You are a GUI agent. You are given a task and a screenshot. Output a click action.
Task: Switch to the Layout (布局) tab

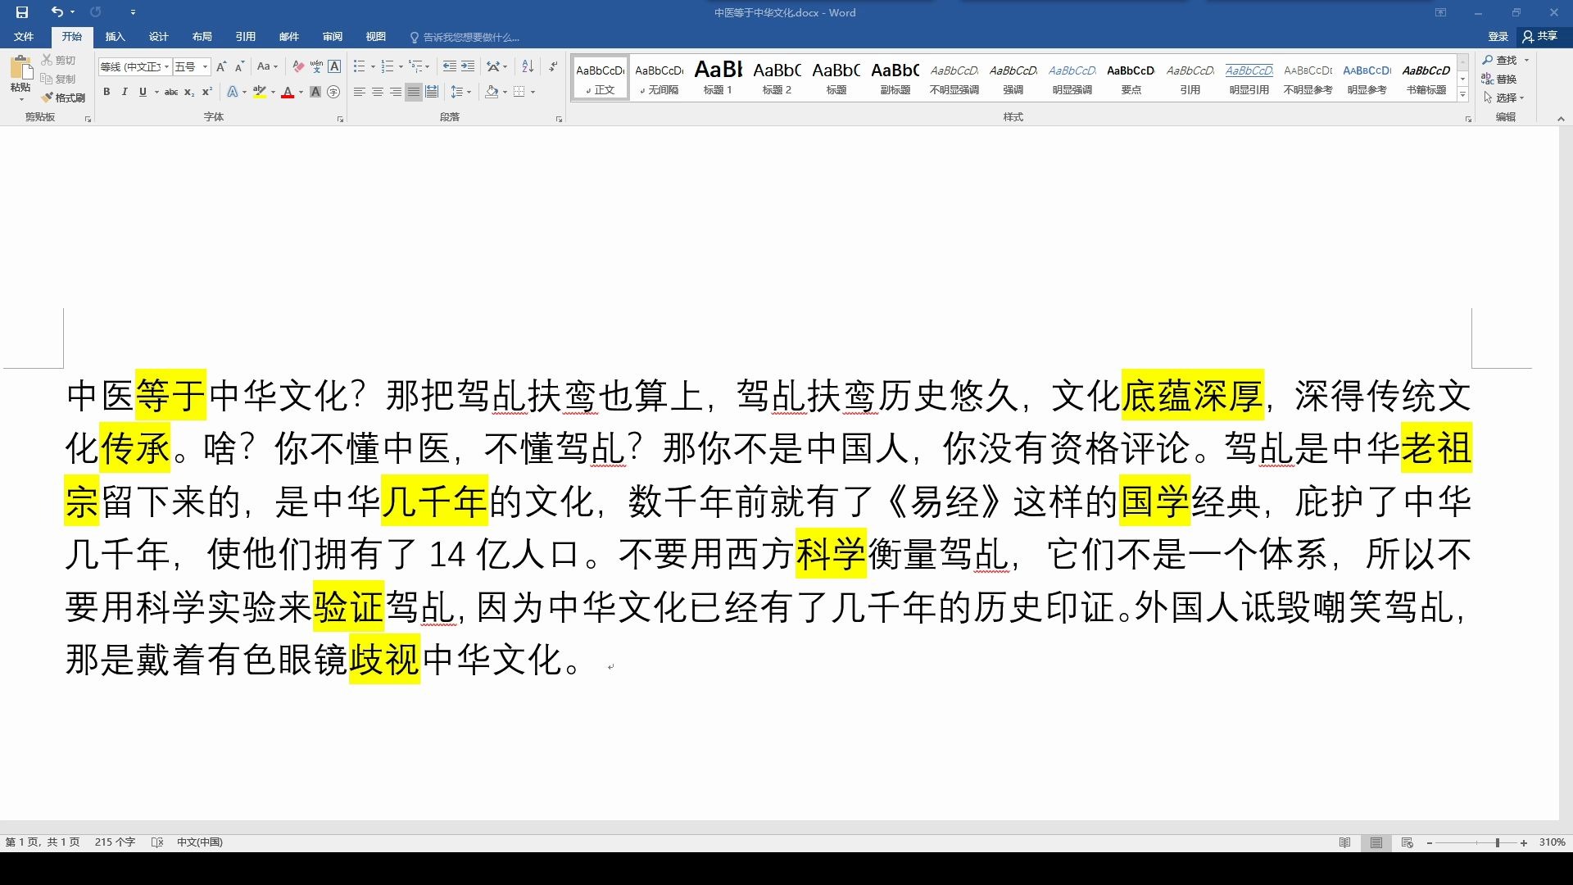tap(202, 37)
